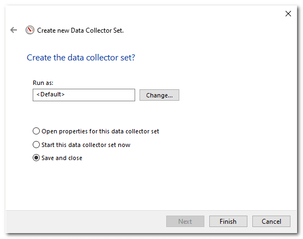The width and height of the screenshot is (303, 239).
Task: Click the disabled Next button
Action: click(x=185, y=221)
